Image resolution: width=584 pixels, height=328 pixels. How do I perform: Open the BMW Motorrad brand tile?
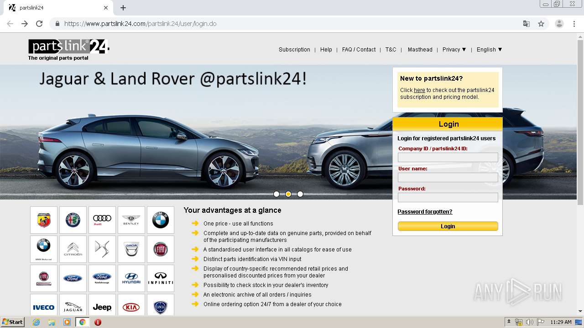tap(44, 249)
